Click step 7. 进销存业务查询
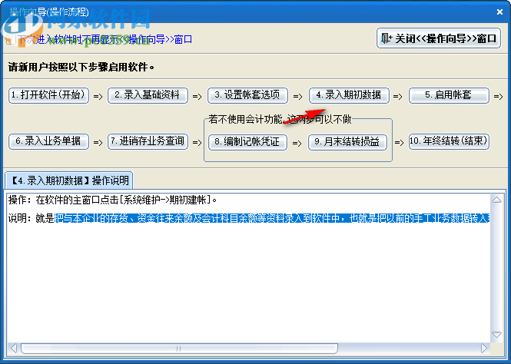The height and width of the screenshot is (364, 511). 148,141
